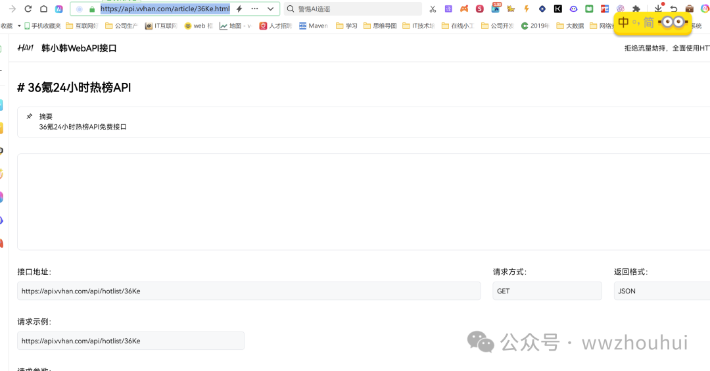Click the highlighted URL in the address bar
This screenshot has width=710, height=371.
165,9
